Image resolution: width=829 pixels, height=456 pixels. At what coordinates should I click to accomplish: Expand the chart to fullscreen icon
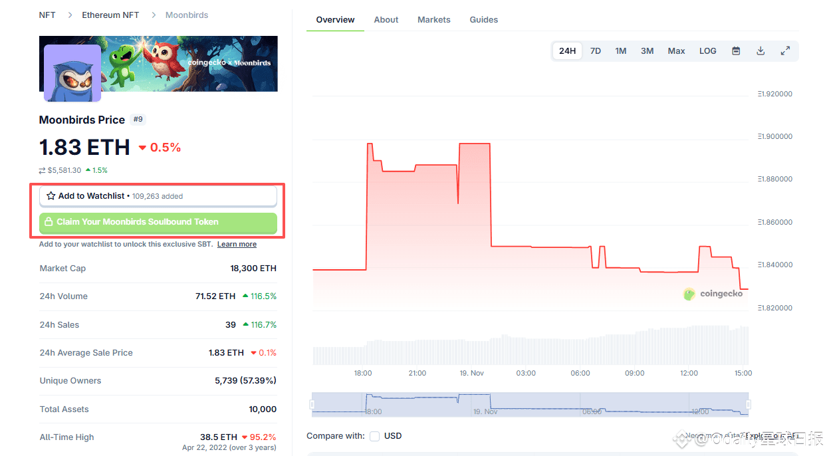coord(785,51)
